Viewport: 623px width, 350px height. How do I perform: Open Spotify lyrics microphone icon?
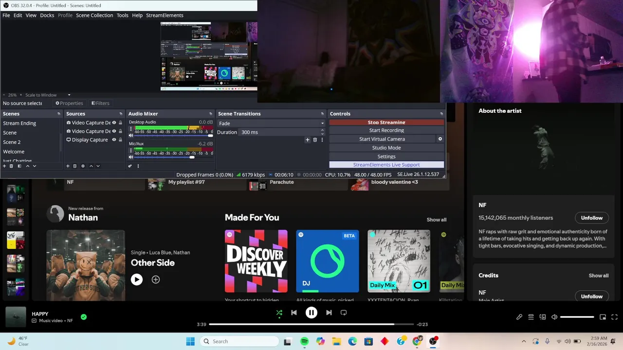point(519,317)
